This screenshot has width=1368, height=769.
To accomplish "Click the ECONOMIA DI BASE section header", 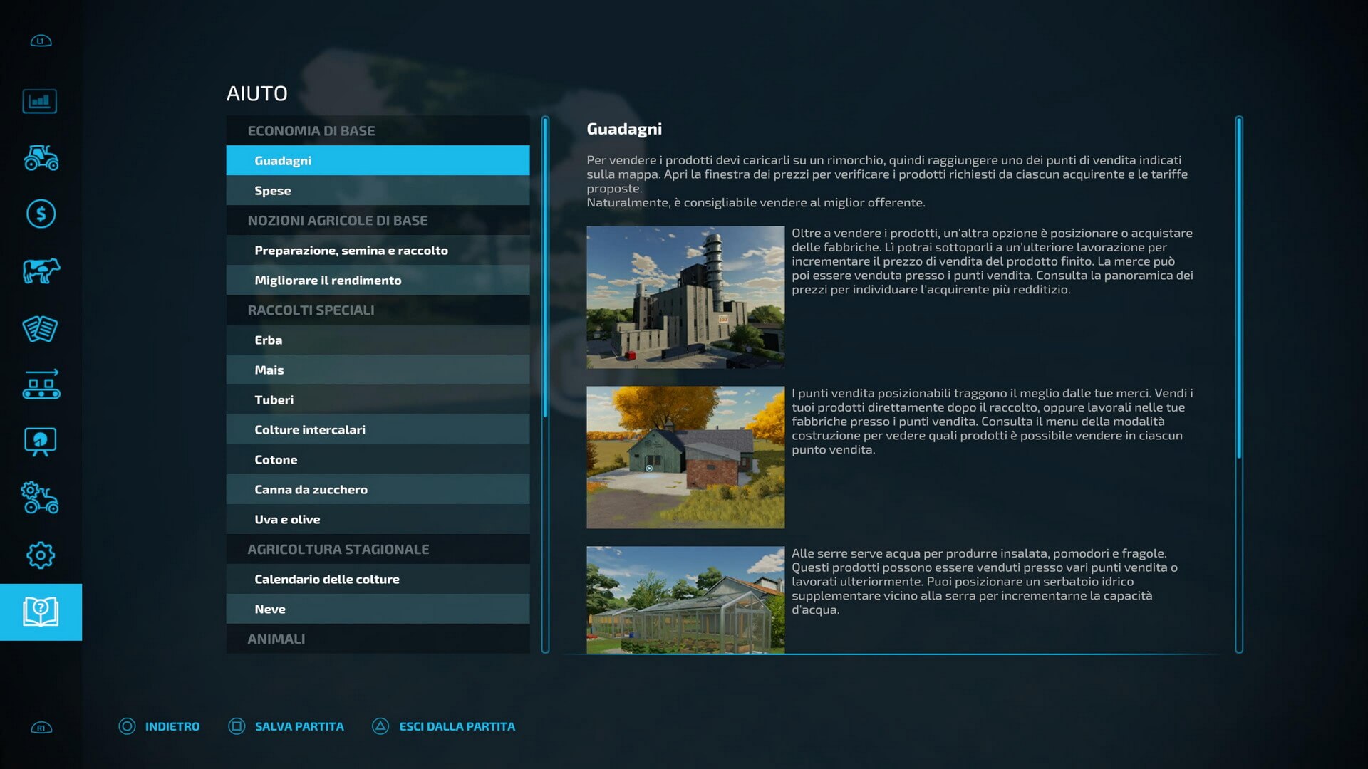I will [378, 130].
